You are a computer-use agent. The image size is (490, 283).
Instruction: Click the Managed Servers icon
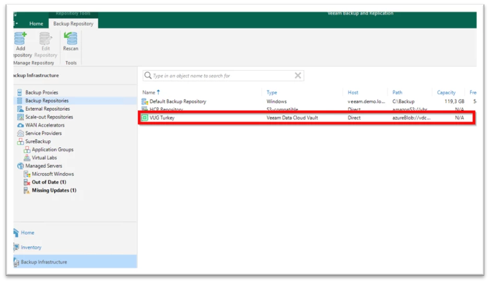20,166
